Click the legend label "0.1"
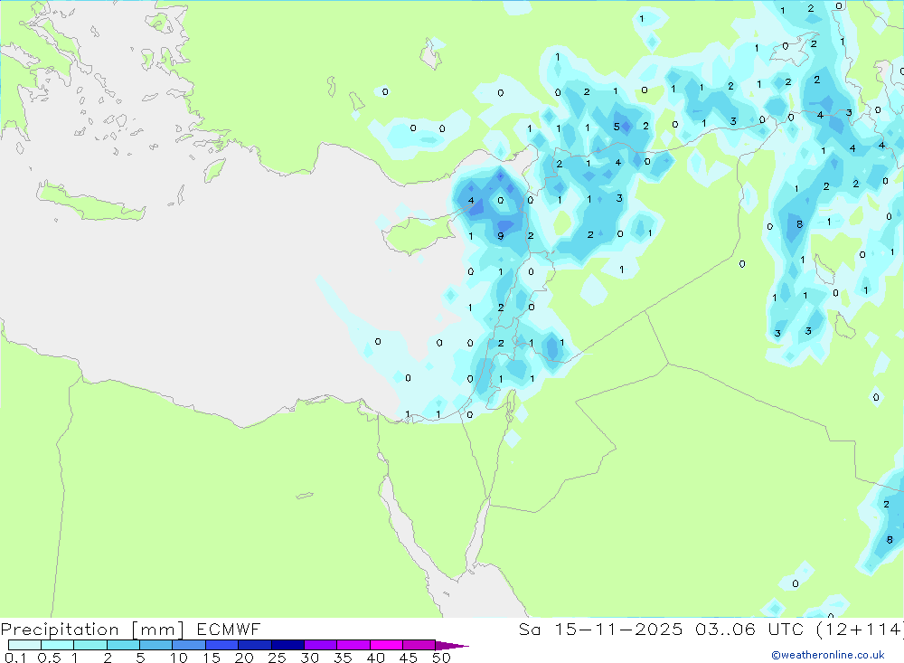 pos(15,658)
